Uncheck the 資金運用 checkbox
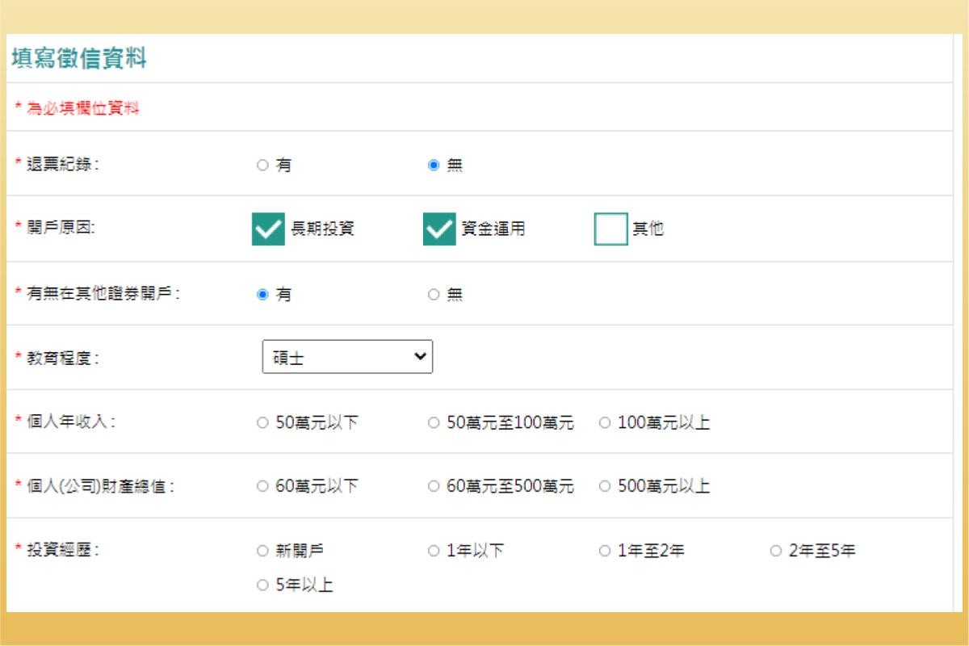969x646 pixels. [438, 229]
